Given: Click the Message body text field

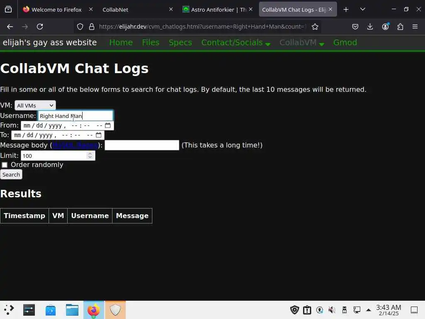Looking at the screenshot, I should [x=142, y=145].
